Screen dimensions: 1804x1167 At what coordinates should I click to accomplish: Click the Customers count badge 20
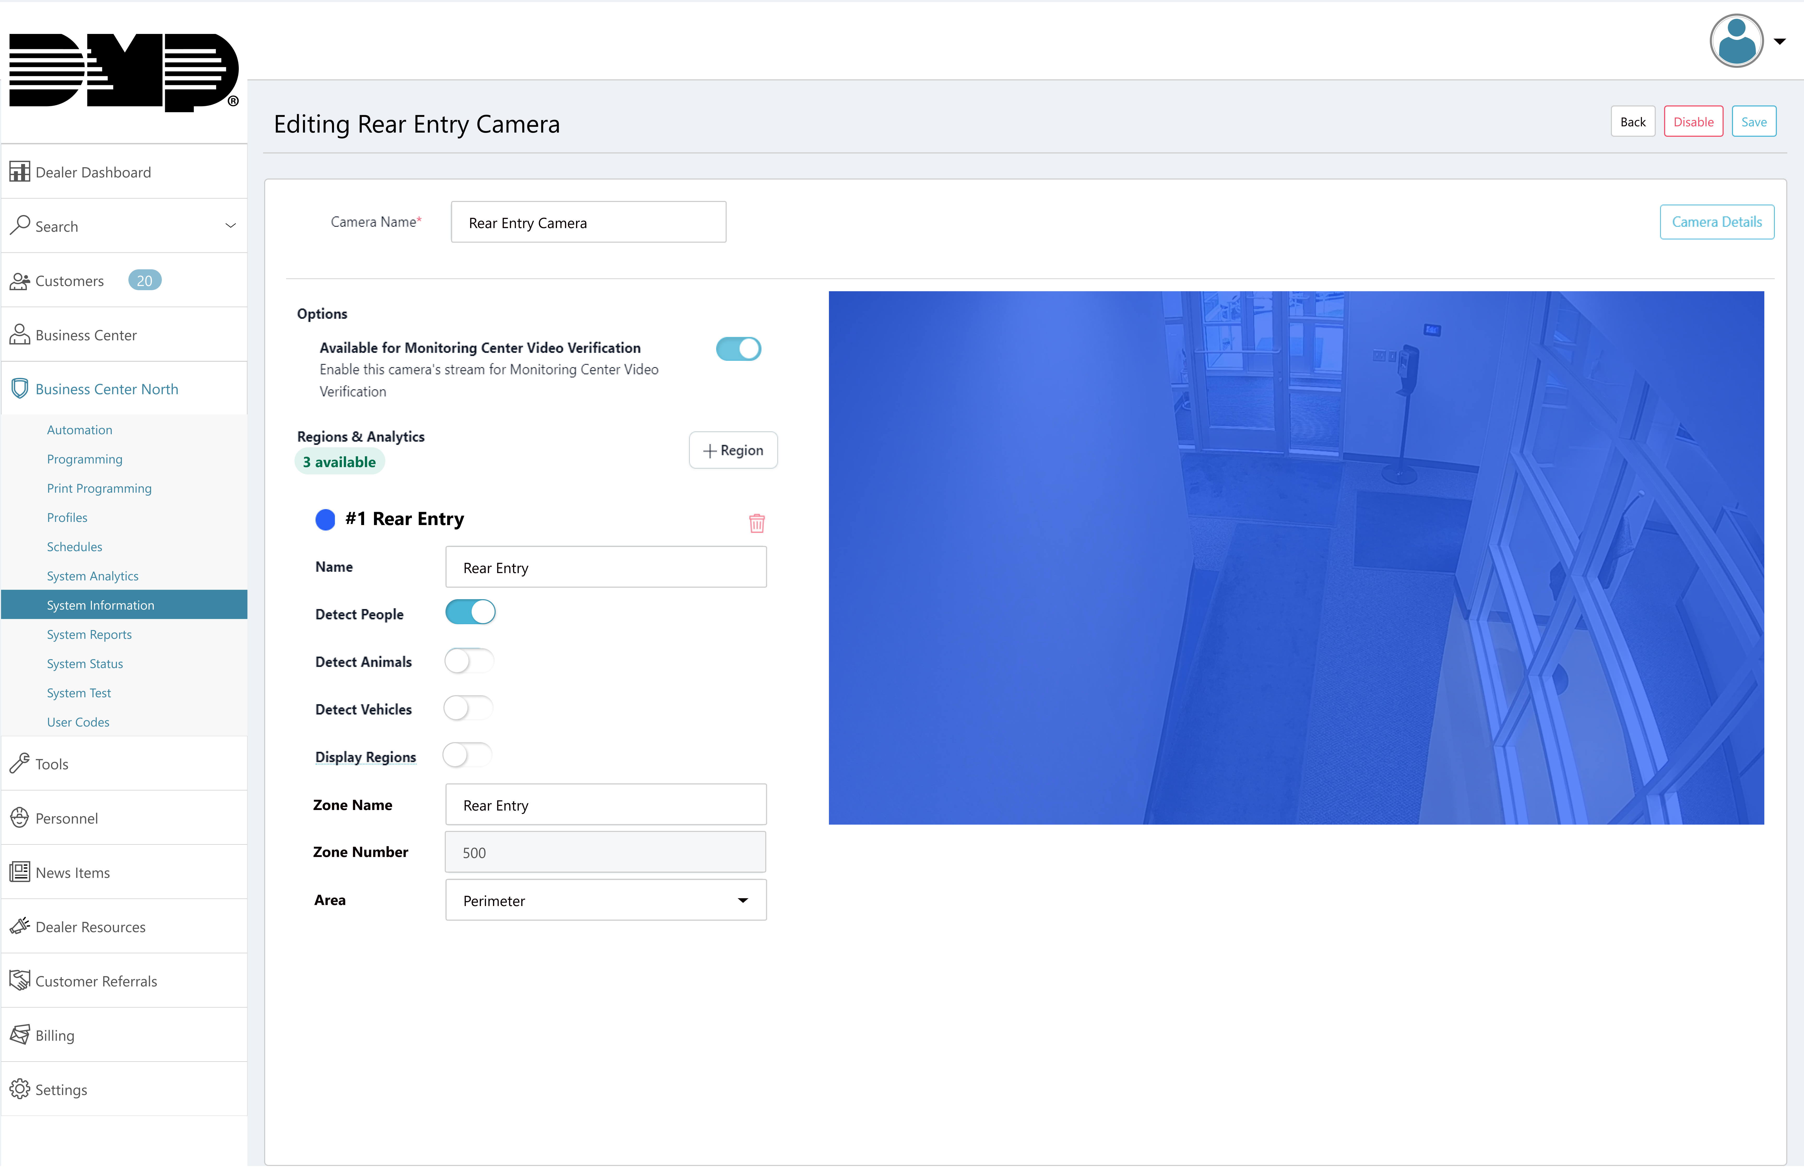pos(144,280)
